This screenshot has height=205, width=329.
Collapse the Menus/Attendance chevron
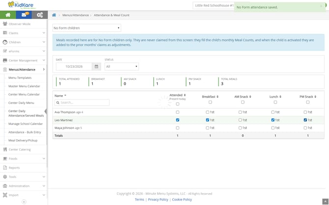(44, 69)
